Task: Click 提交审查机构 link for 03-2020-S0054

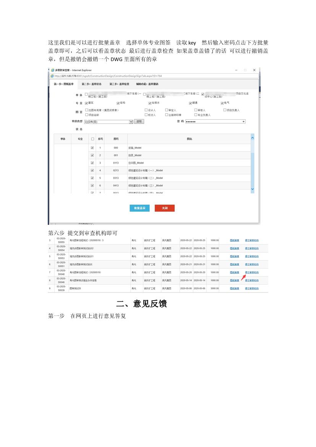Action: 252,248
